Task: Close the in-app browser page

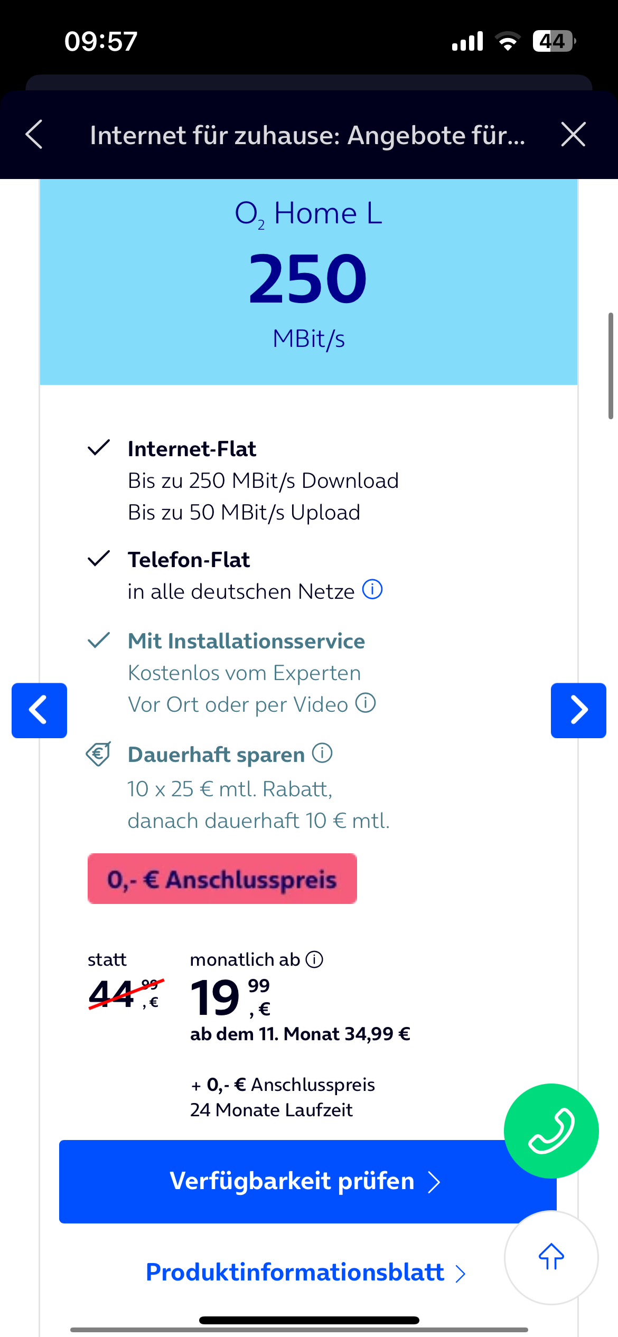Action: (573, 135)
